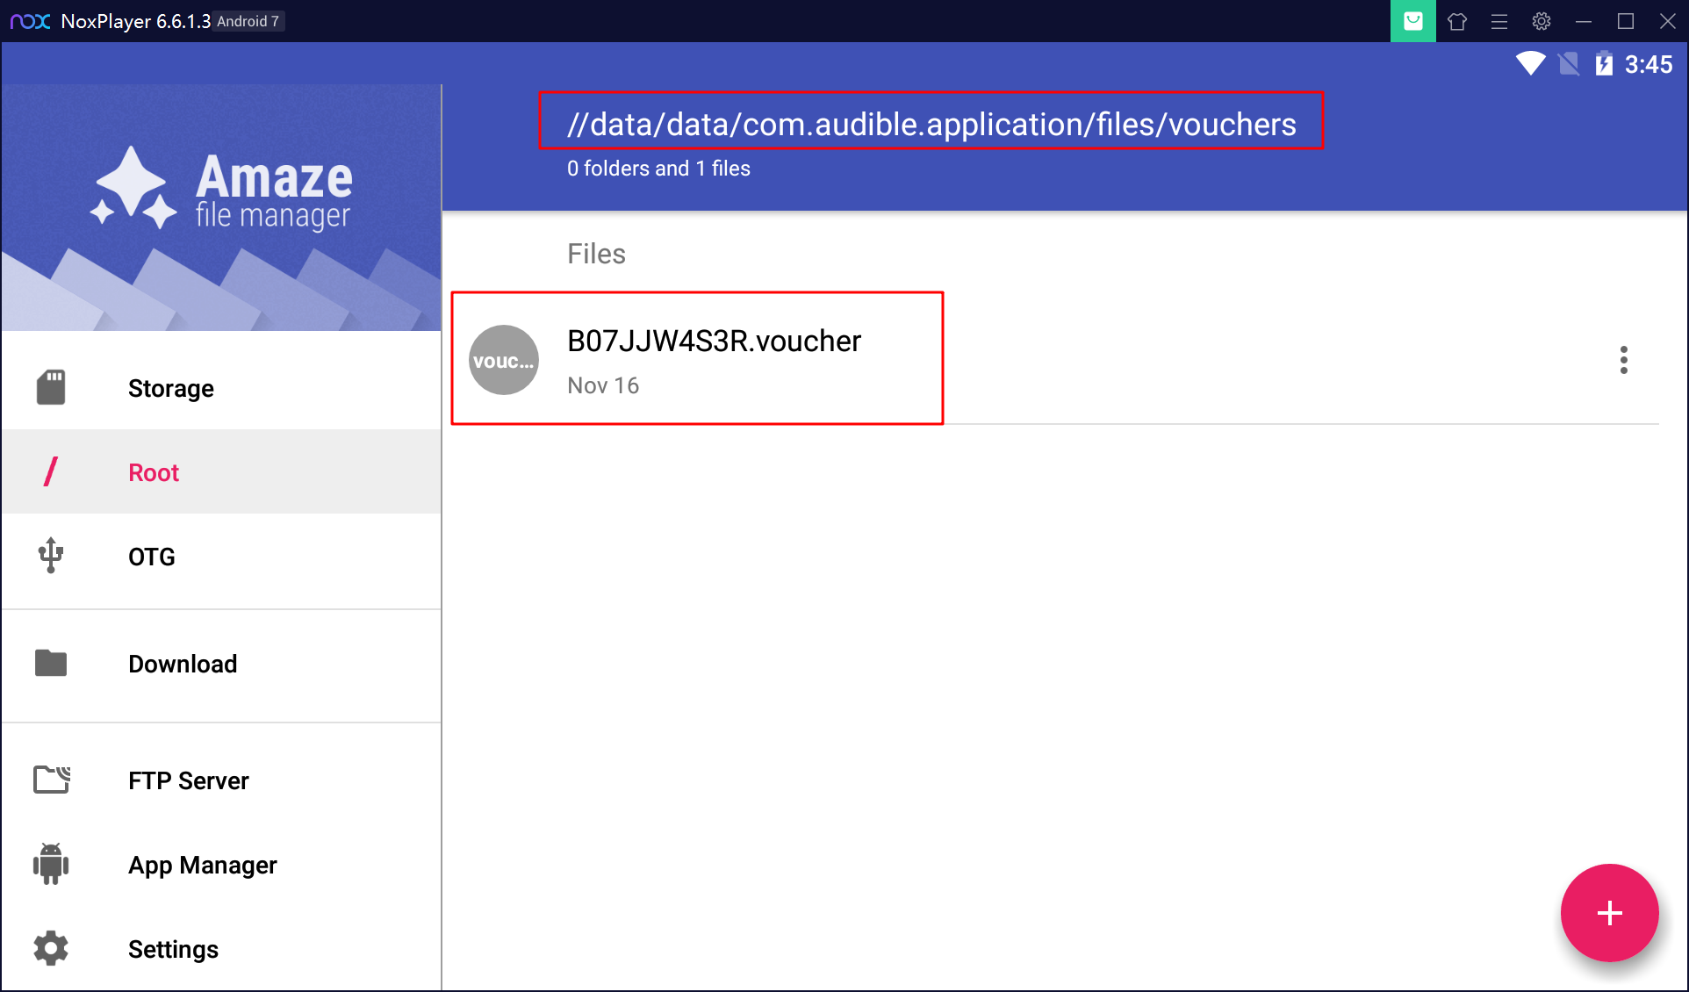Image resolution: width=1689 pixels, height=992 pixels.
Task: Click the Nox logo in title bar
Action: [31, 21]
